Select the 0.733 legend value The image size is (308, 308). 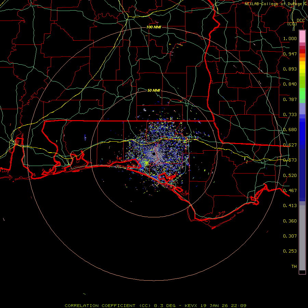point(290,115)
